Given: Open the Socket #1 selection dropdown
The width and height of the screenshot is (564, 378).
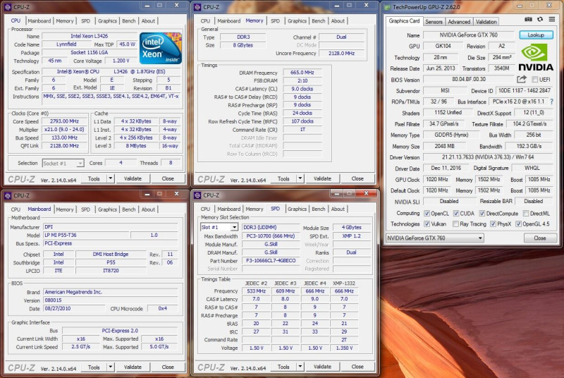Looking at the screenshot, I should (63, 164).
